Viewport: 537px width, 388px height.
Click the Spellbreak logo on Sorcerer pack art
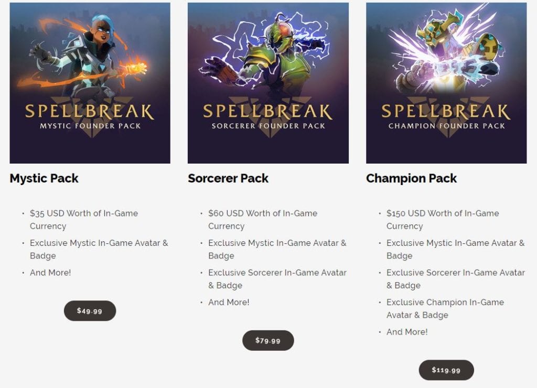(268, 112)
